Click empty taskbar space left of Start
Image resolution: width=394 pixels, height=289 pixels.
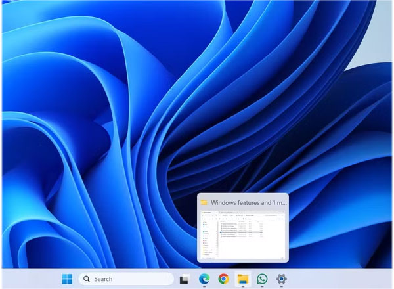(x=30, y=279)
